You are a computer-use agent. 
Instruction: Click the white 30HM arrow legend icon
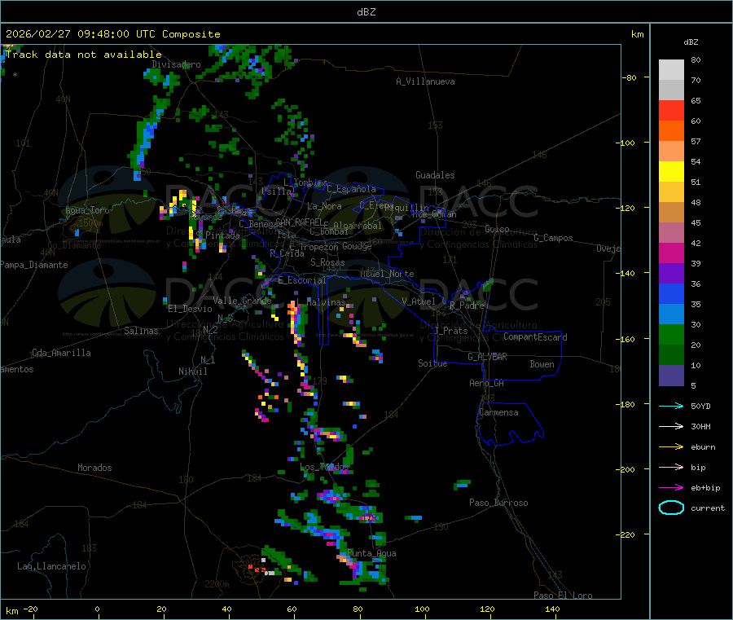pos(671,426)
